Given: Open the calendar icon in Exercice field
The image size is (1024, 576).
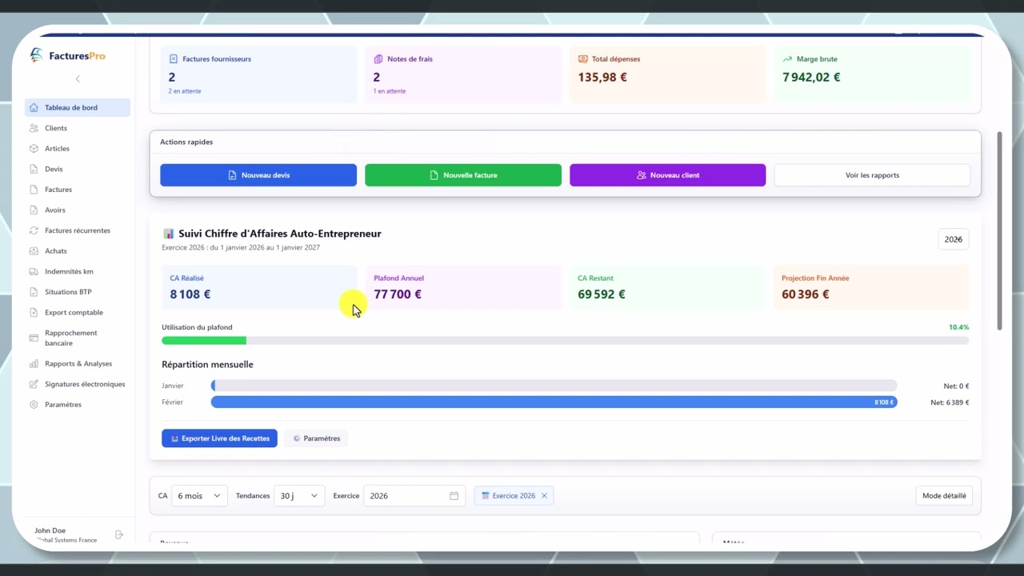Looking at the screenshot, I should coord(454,496).
